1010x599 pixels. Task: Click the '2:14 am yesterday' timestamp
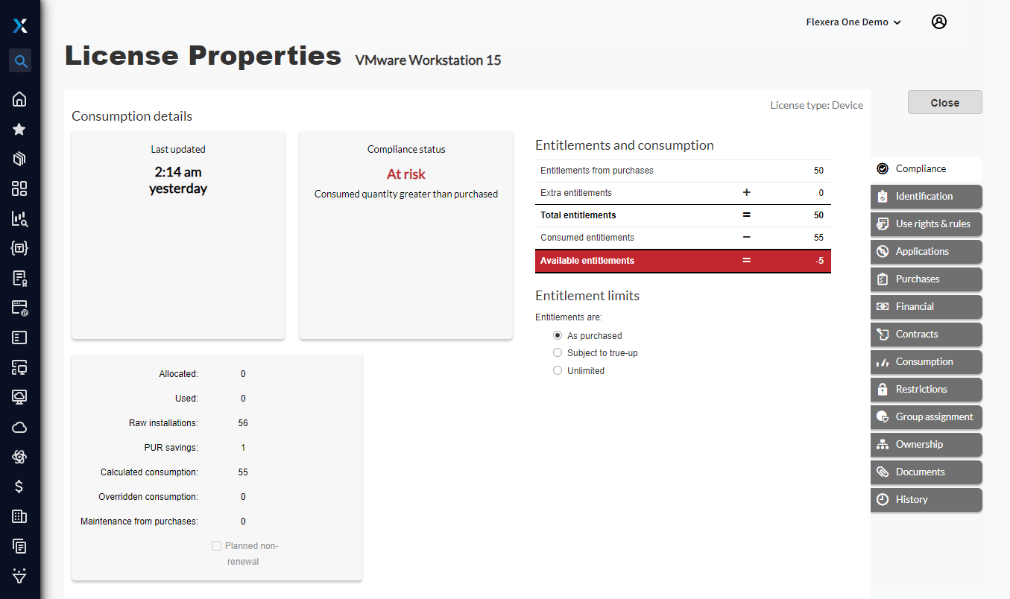[178, 180]
